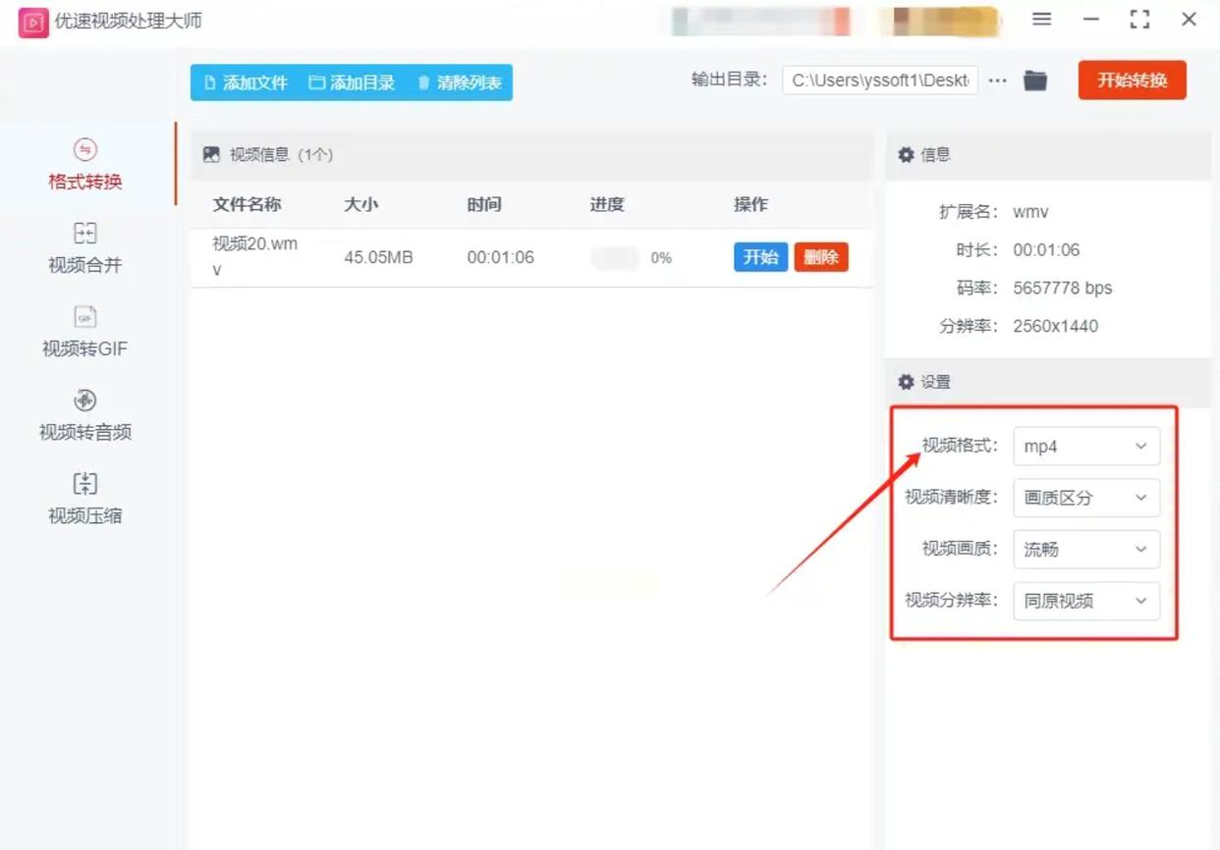Maximize the window with fullscreen icon
This screenshot has height=850, width=1220.
pyautogui.click(x=1139, y=20)
